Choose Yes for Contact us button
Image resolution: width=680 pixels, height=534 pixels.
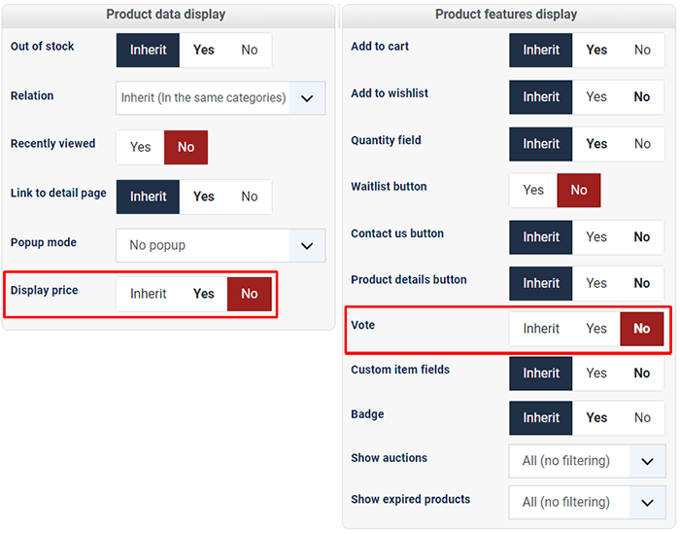click(x=596, y=237)
